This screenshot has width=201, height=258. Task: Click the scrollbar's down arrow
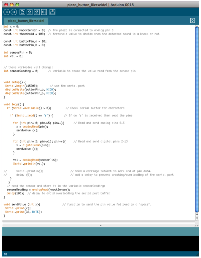coord(197,218)
